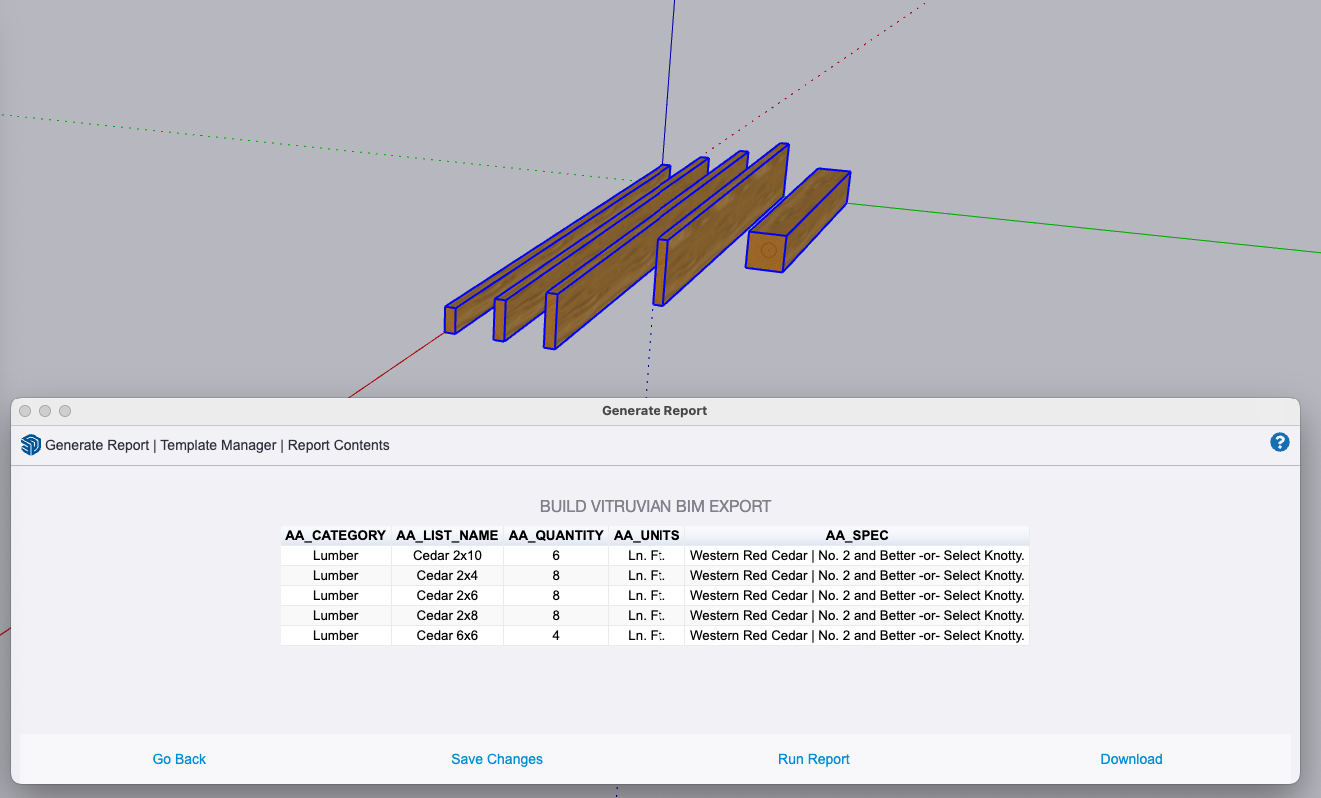1321x798 pixels.
Task: Click the Western Red Cedar spec for Cedar 2x6
Action: [x=857, y=595]
